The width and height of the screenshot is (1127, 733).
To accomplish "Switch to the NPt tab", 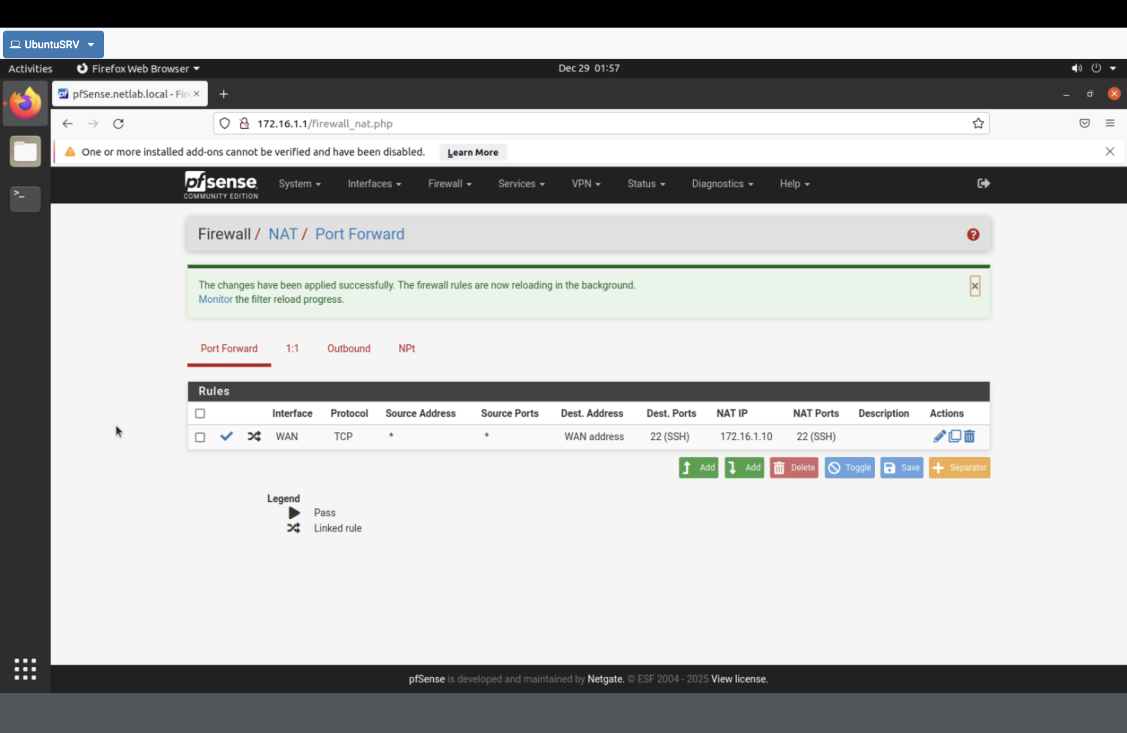I will click(x=406, y=349).
